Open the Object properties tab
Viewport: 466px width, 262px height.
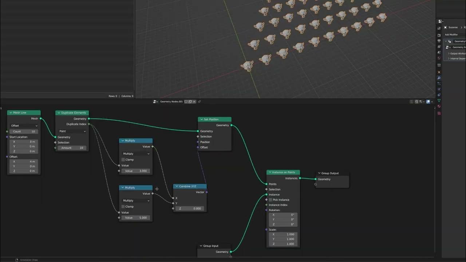pos(439,72)
